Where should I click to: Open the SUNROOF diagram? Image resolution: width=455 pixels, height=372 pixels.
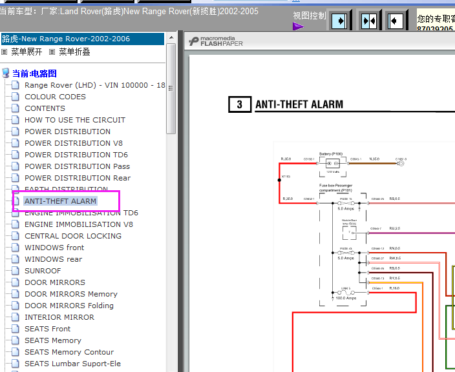(x=43, y=271)
